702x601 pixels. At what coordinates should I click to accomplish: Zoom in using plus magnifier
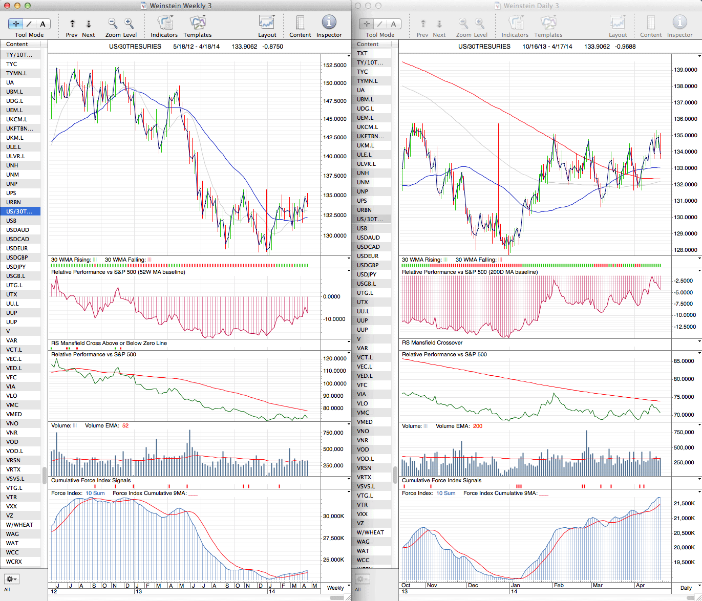pyautogui.click(x=129, y=23)
